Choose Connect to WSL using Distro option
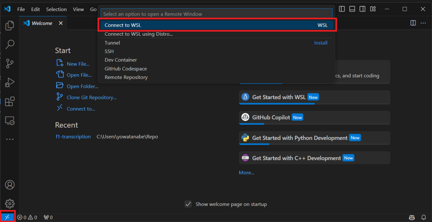Viewport: 432px width, 222px height. click(x=216, y=34)
